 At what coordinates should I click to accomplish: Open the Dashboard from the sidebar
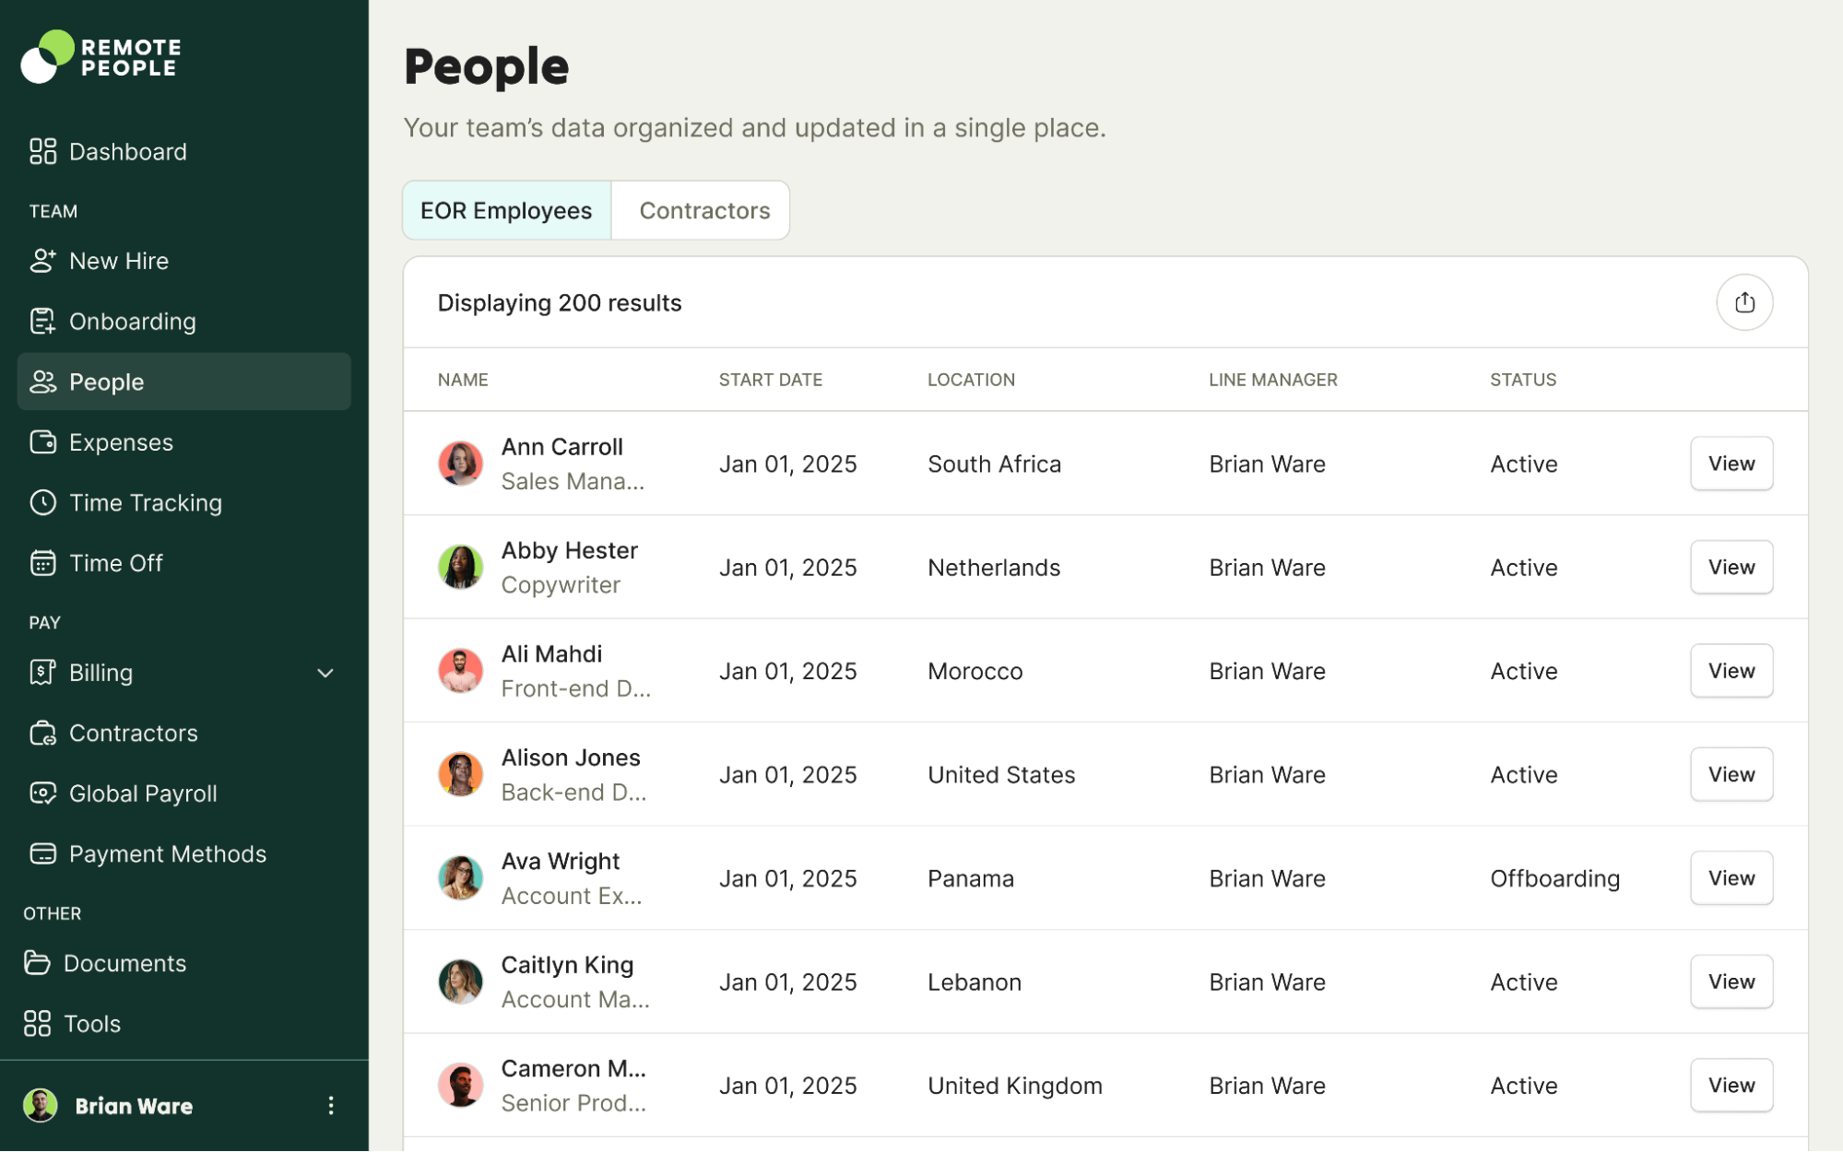click(128, 151)
